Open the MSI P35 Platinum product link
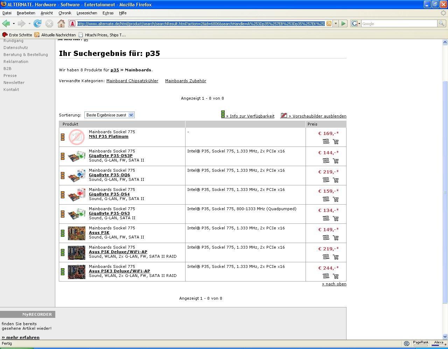 (108, 136)
